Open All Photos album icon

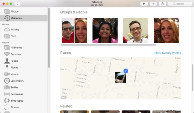[x=7, y=48]
